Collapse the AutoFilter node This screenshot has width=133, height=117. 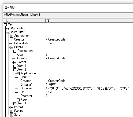(x=8, y=32)
